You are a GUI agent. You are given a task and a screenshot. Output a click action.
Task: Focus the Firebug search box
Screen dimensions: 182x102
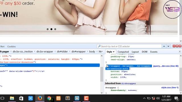click(x=129, y=46)
